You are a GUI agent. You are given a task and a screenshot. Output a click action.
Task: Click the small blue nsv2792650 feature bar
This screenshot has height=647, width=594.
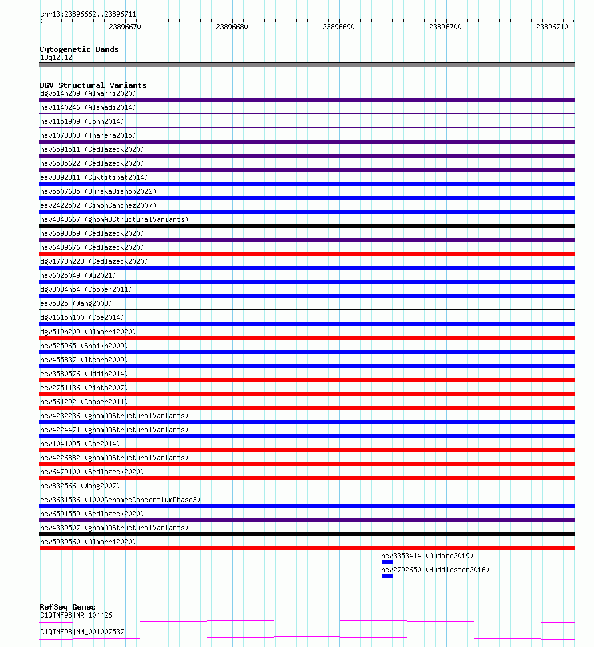coord(387,576)
